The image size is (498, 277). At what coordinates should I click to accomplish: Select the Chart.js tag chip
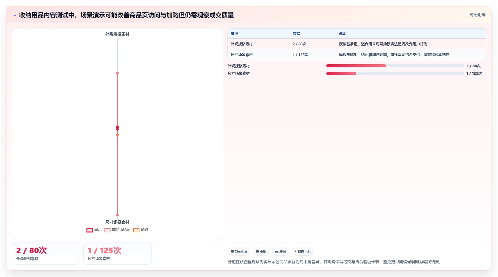pyautogui.click(x=239, y=251)
